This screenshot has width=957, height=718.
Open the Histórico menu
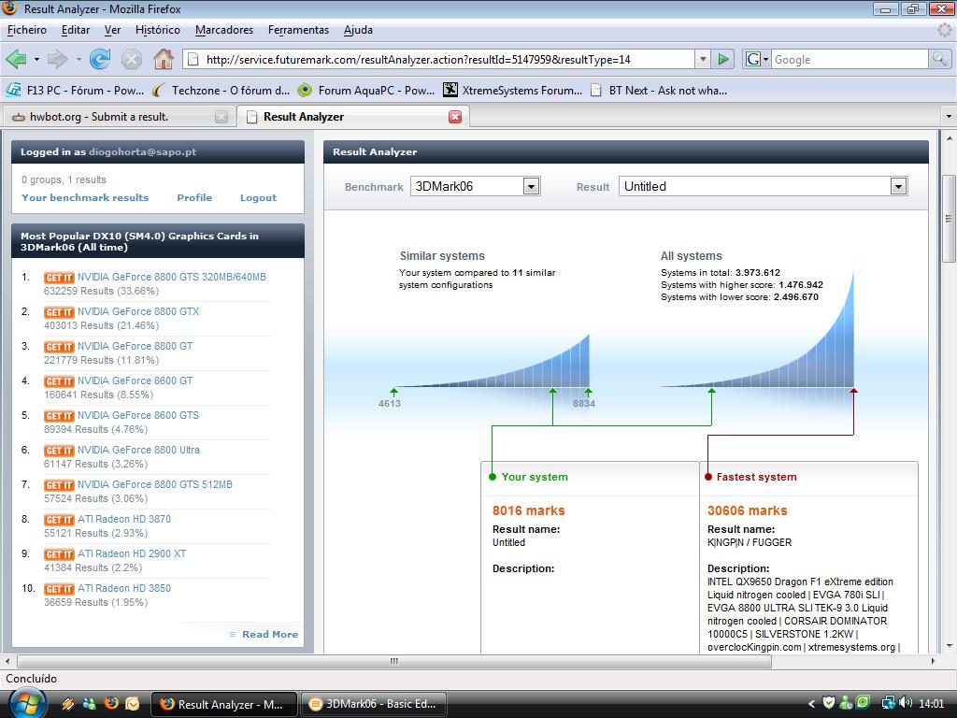point(157,30)
